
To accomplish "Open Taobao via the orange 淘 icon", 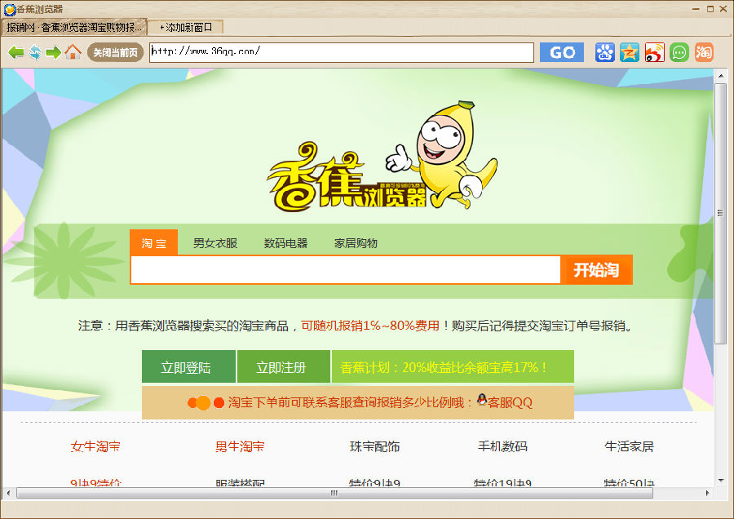I will (x=704, y=52).
